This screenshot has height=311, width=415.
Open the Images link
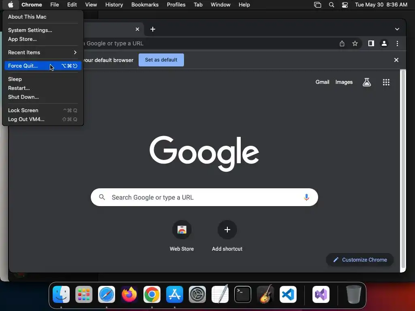[344, 82]
